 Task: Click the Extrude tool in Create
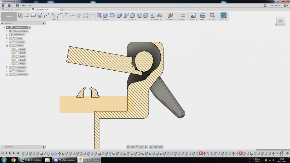coord(106,15)
